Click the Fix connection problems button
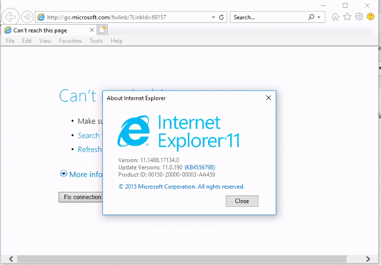Image resolution: width=381 pixels, height=265 pixels. click(81, 197)
